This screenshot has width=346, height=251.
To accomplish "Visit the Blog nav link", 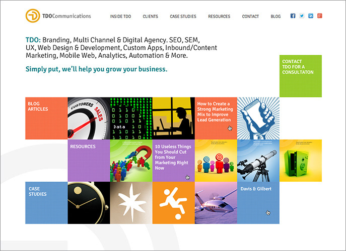I will 275,16.
